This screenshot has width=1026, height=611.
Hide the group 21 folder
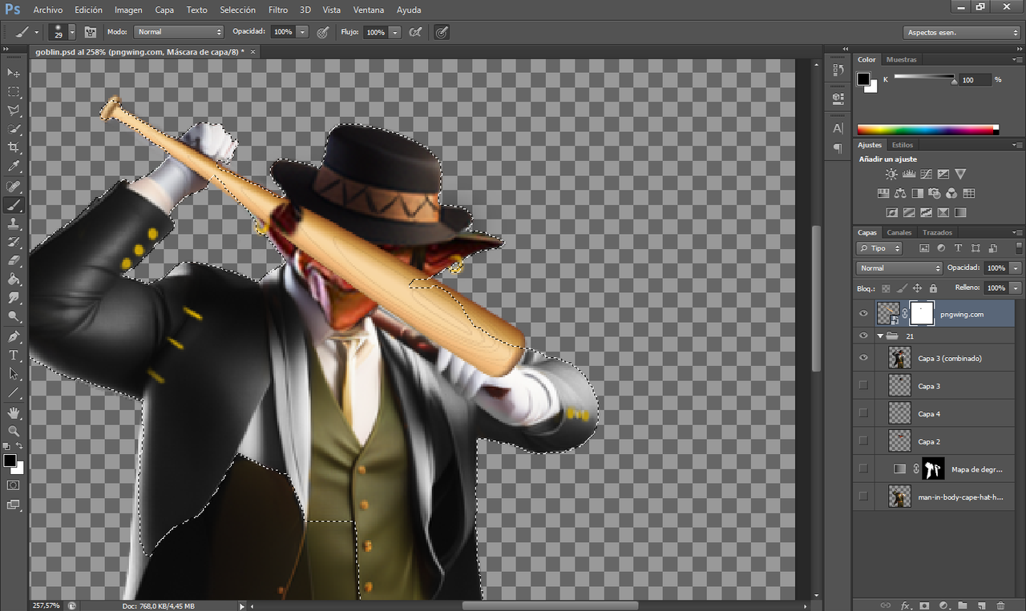863,336
